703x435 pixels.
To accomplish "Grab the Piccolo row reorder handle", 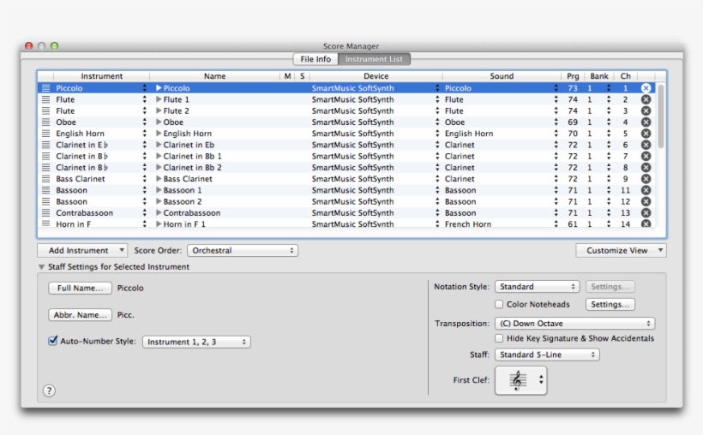I will point(45,88).
